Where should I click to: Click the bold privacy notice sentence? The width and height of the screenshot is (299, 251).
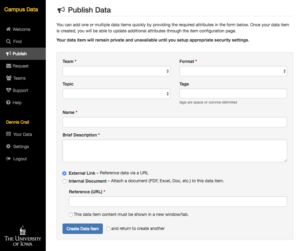click(153, 40)
